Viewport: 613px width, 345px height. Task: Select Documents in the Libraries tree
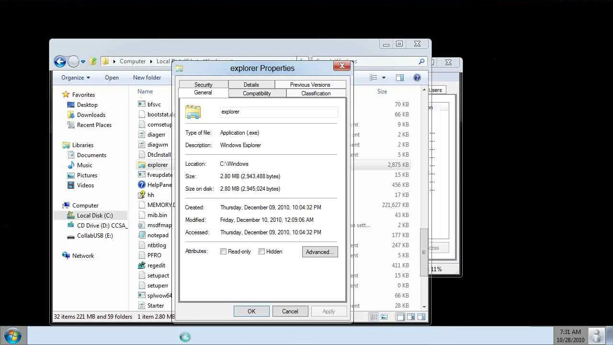pos(91,155)
